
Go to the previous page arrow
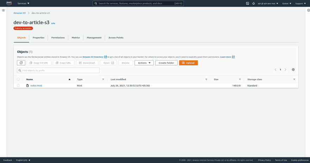[x=275, y=70]
